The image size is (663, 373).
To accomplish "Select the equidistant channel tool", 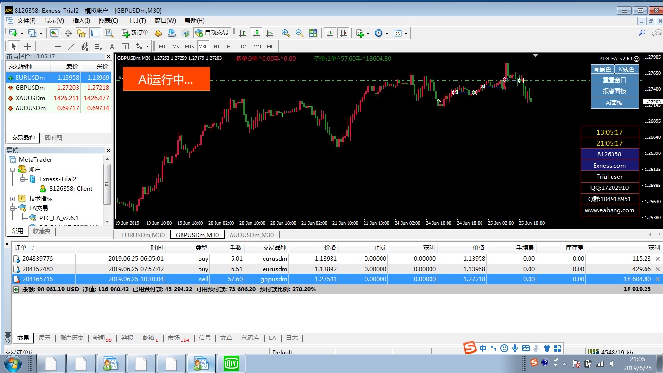I will pyautogui.click(x=85, y=46).
